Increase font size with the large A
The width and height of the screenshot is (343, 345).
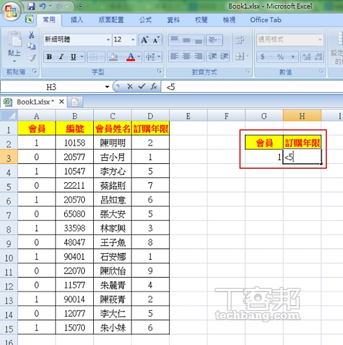coord(144,40)
